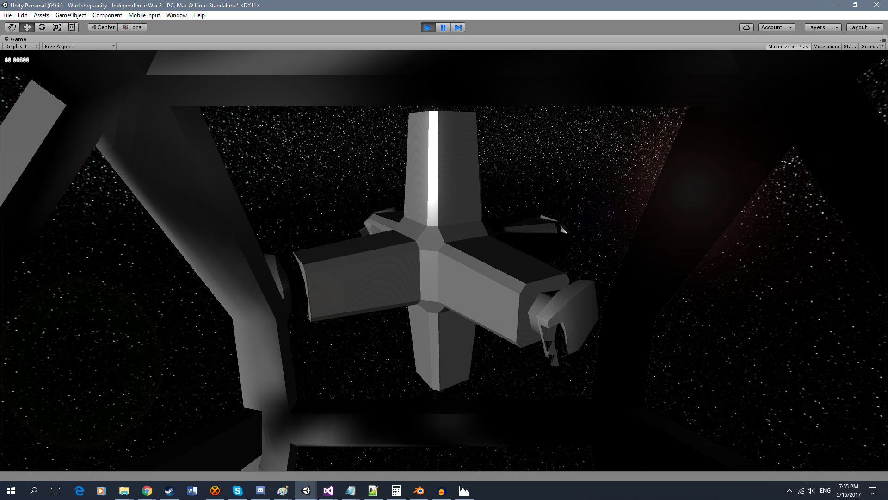Show hidden system tray icons
Viewport: 888px width, 500px height.
click(789, 491)
